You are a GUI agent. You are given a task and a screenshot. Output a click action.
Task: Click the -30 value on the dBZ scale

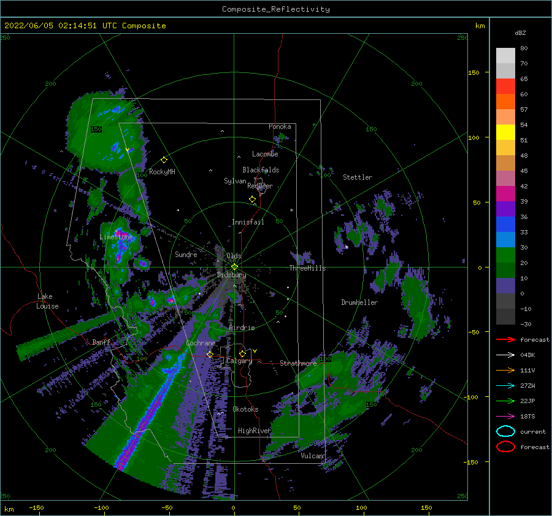point(526,324)
